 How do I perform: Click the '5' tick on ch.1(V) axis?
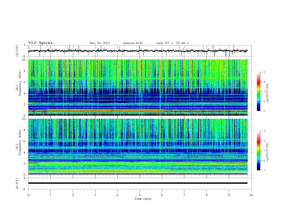point(25,45)
